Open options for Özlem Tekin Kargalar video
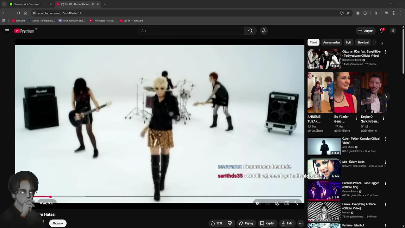This screenshot has height=228, width=405. click(385, 139)
